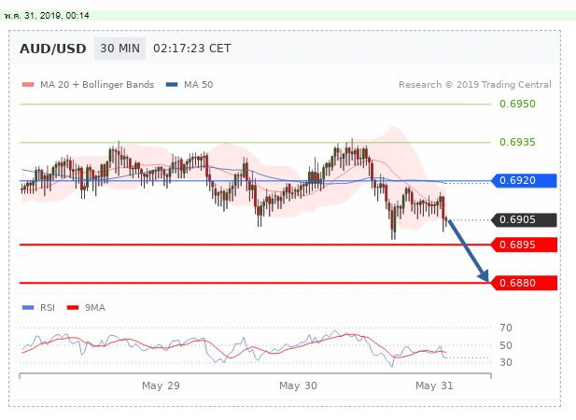Click the May 29 date axis label
The image size is (576, 420).
tap(161, 385)
